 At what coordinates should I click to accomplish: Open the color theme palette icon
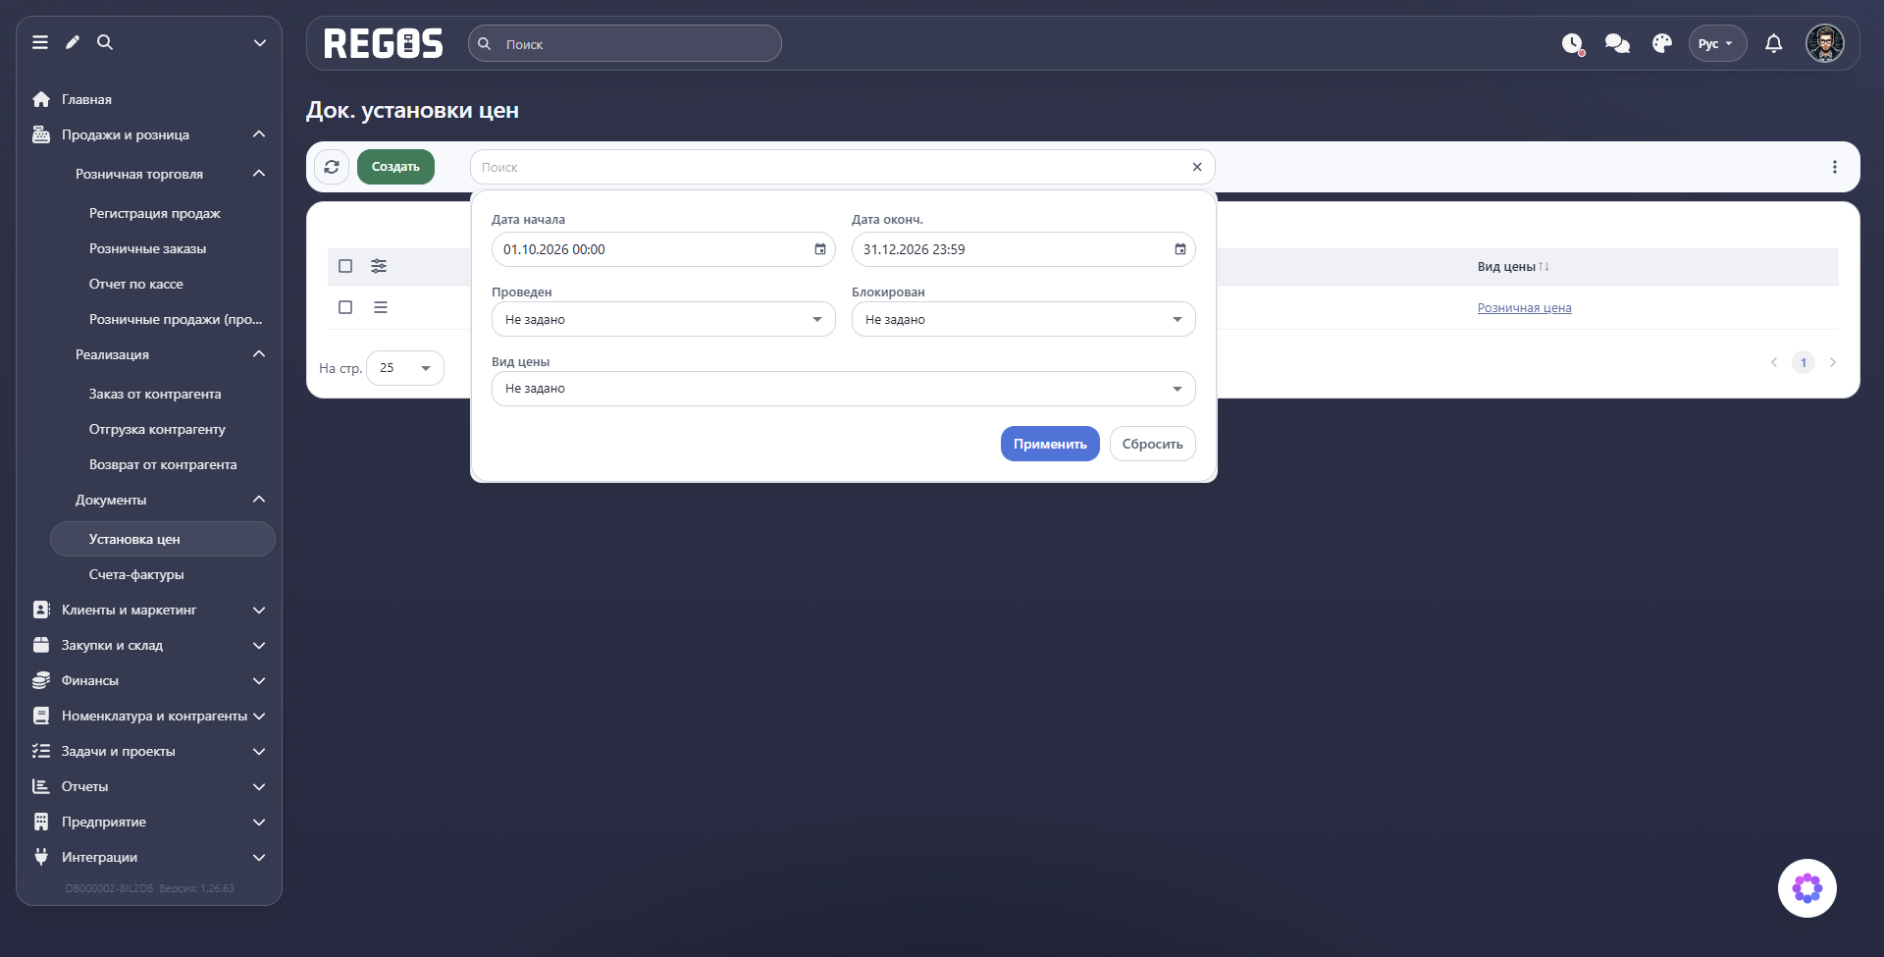[1662, 43]
